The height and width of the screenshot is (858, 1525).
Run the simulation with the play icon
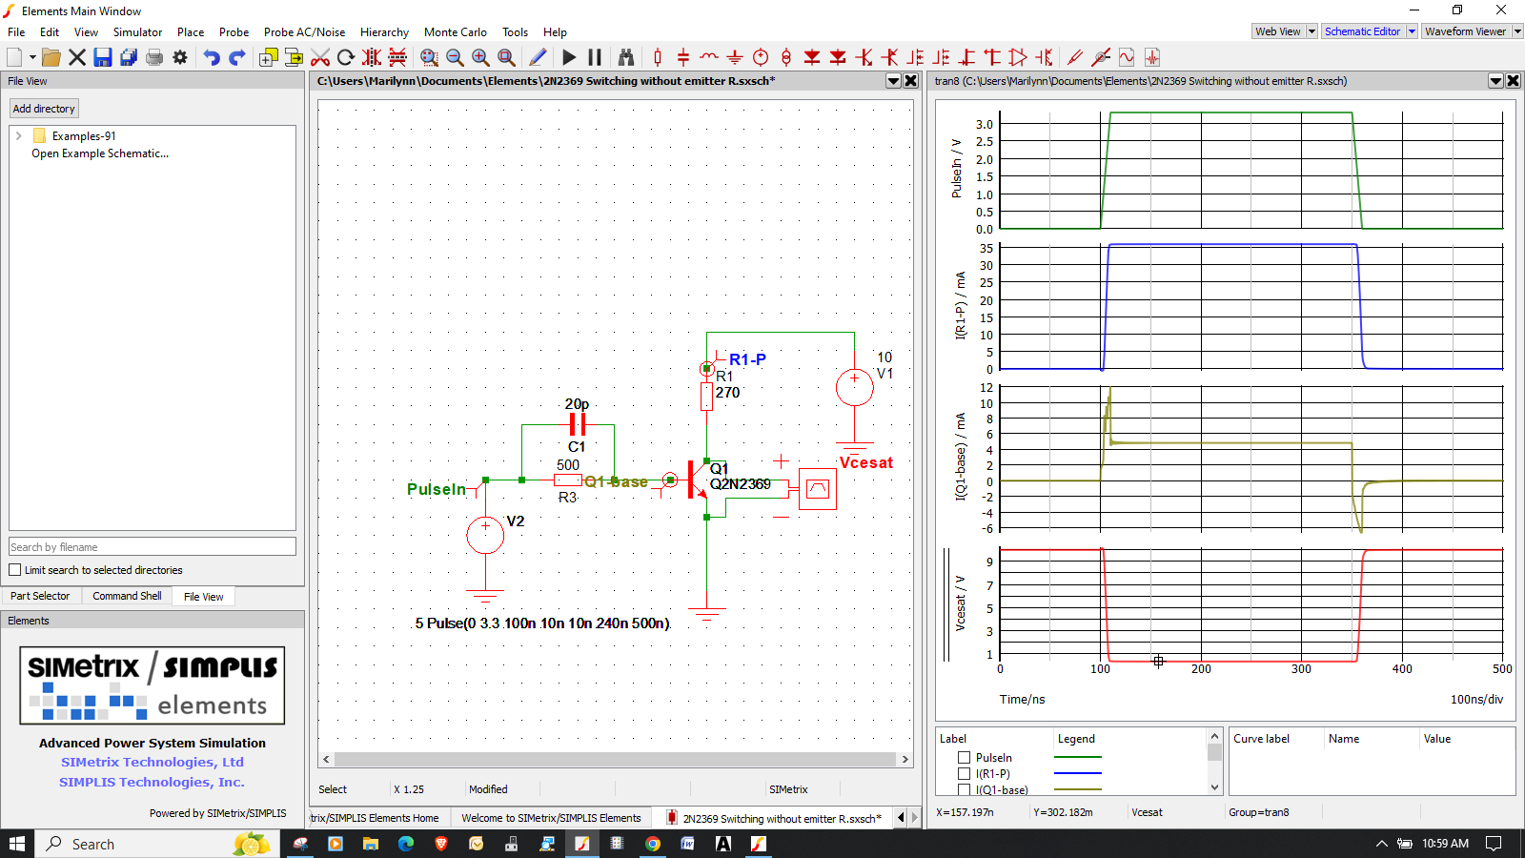click(569, 57)
